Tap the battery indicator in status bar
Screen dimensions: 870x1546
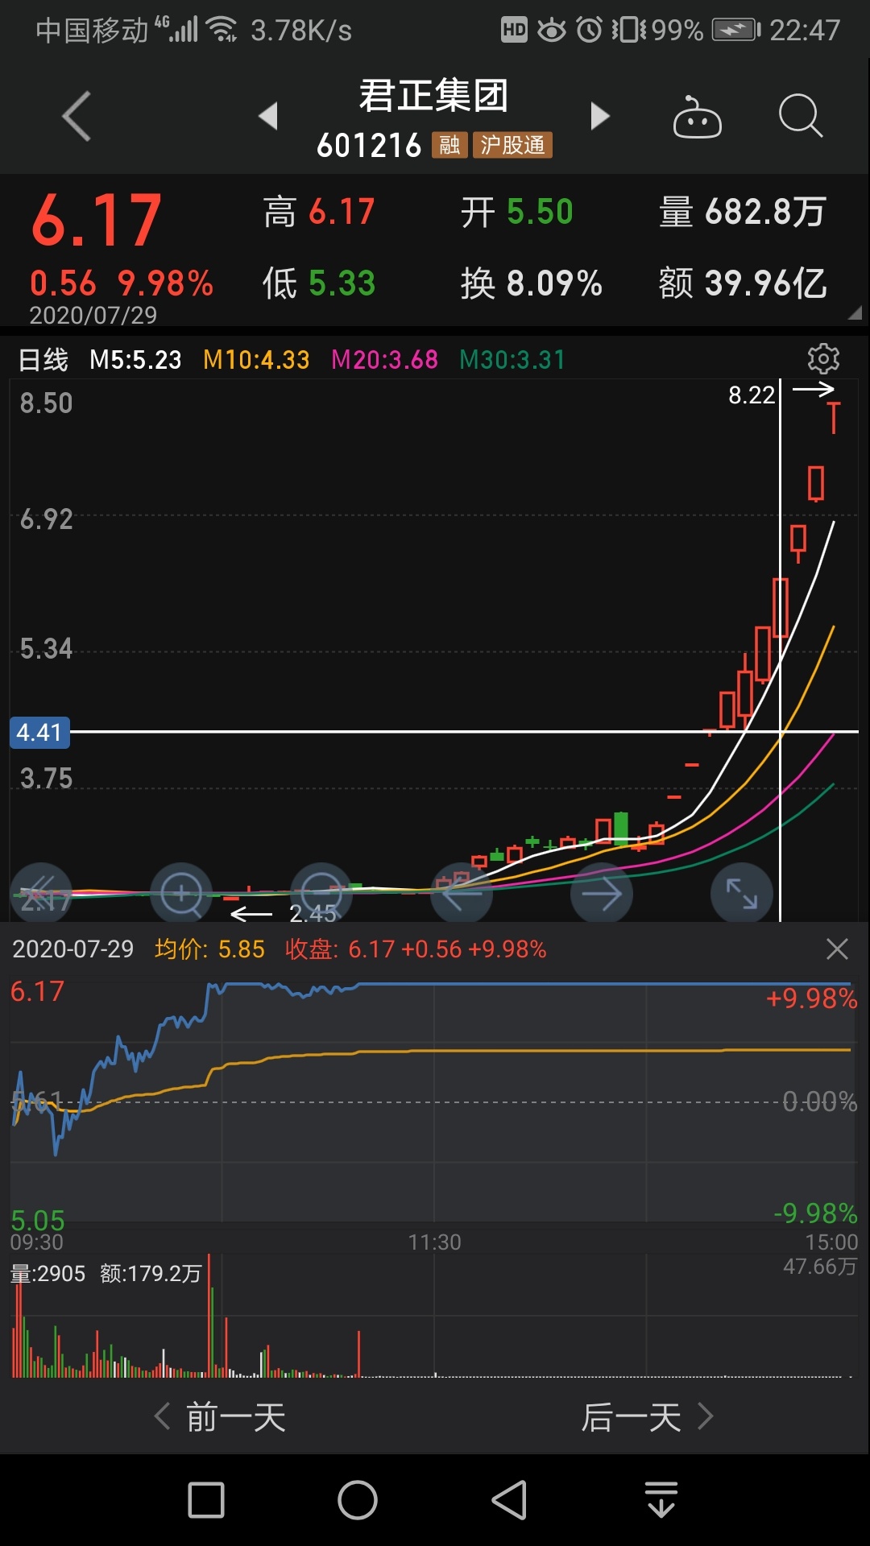736,31
